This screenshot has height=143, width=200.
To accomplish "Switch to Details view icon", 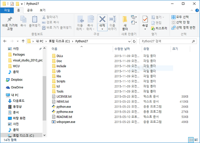I will click(191, 140).
